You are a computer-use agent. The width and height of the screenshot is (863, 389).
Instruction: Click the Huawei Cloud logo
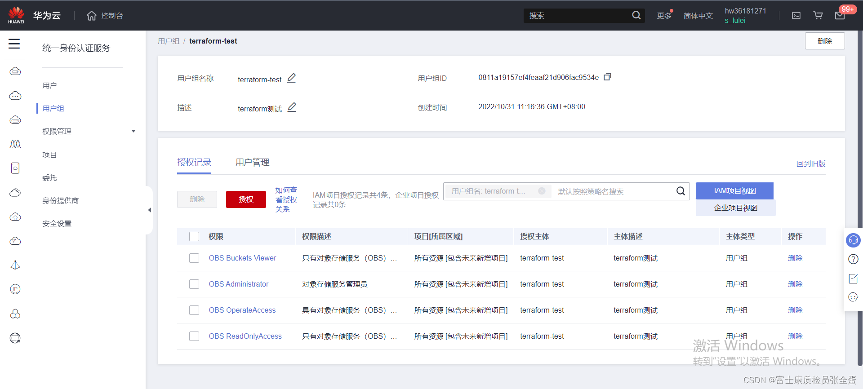tap(16, 15)
